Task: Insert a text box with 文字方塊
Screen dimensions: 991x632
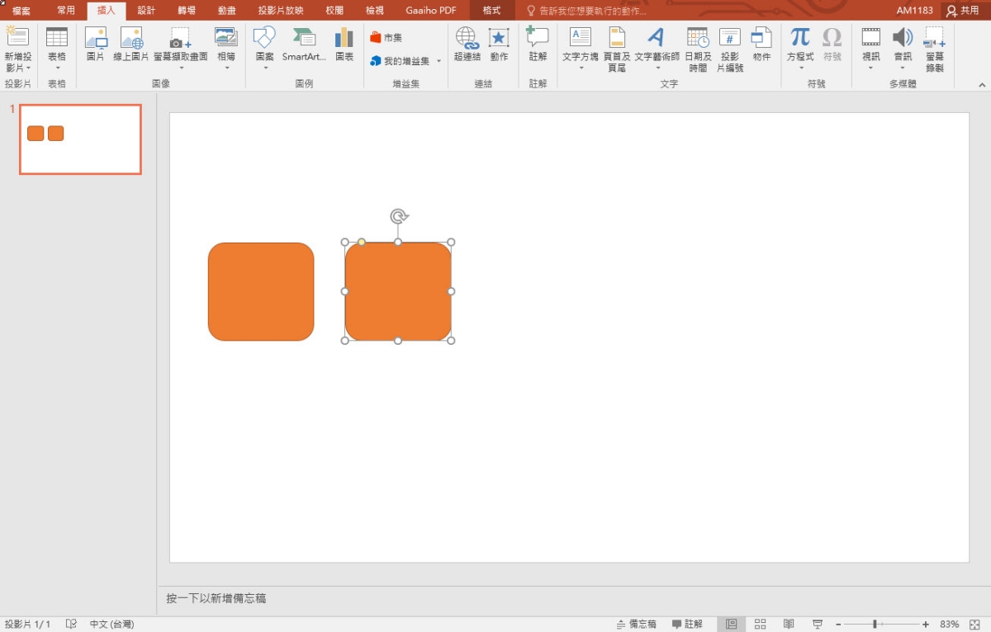Action: 580,44
